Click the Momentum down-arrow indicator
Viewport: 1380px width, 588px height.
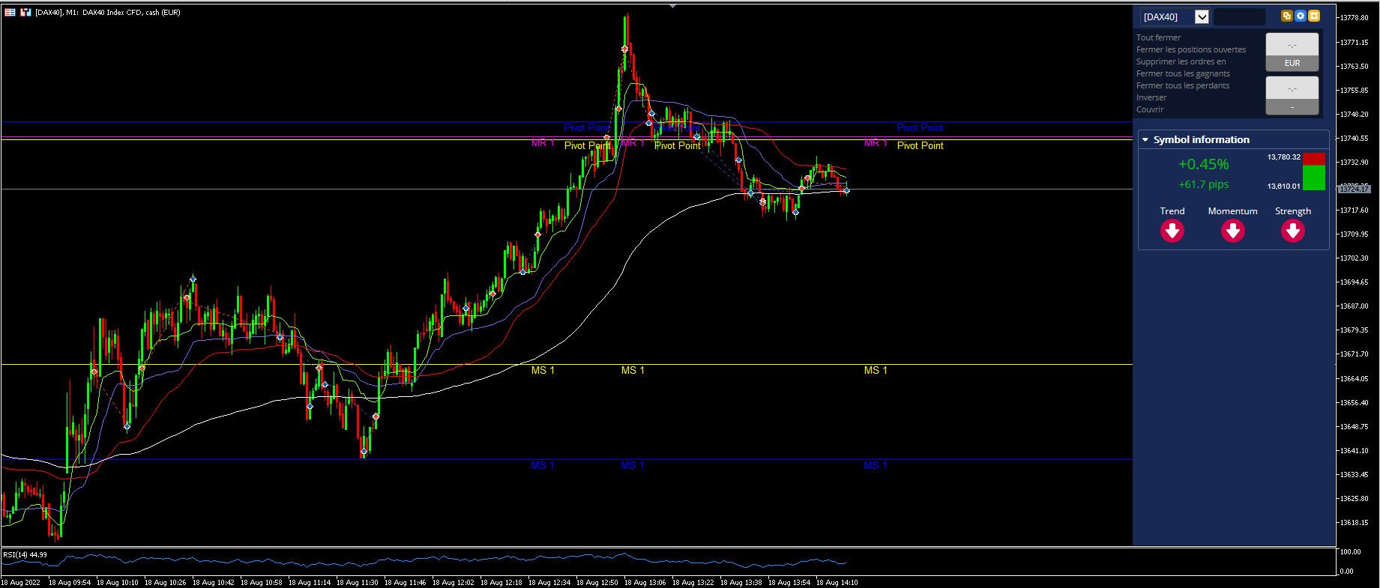click(1233, 231)
